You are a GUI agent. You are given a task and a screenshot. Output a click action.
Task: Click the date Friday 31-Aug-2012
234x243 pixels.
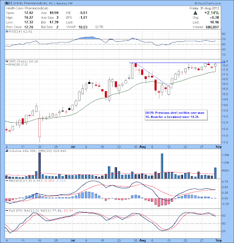(204, 9)
